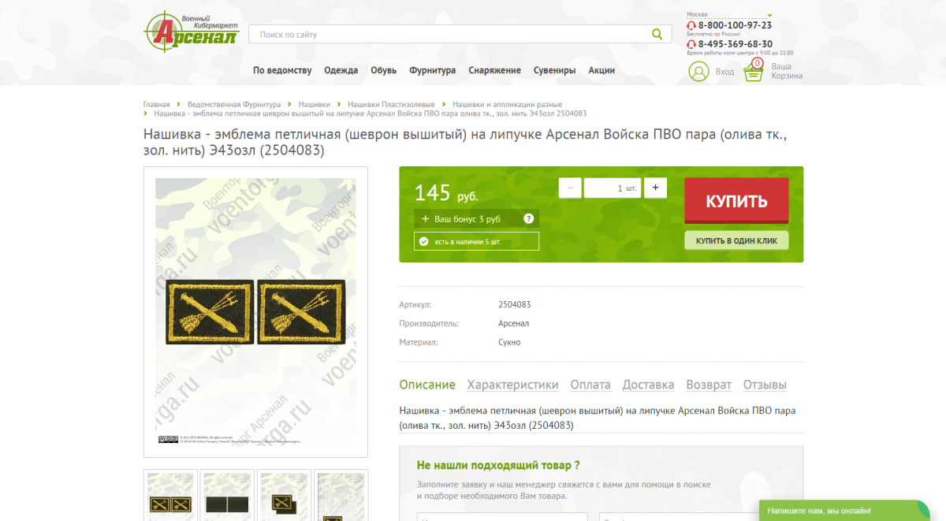This screenshot has width=946, height=521.
Task: Switch to the Доставка tab
Action: click(x=648, y=385)
